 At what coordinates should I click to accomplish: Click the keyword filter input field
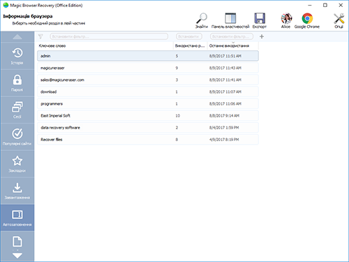point(109,36)
